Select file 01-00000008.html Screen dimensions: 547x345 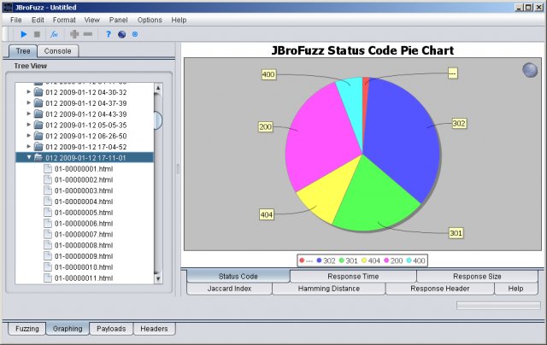click(x=84, y=245)
